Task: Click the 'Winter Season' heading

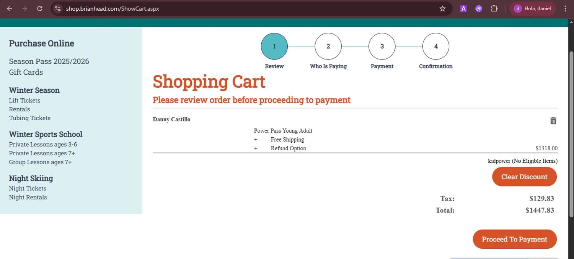Action: pyautogui.click(x=34, y=90)
